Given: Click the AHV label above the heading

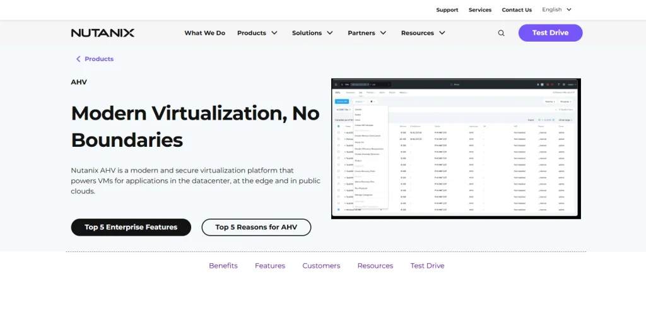Looking at the screenshot, I should [79, 82].
